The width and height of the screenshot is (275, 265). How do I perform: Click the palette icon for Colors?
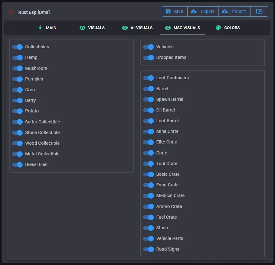tap(218, 28)
